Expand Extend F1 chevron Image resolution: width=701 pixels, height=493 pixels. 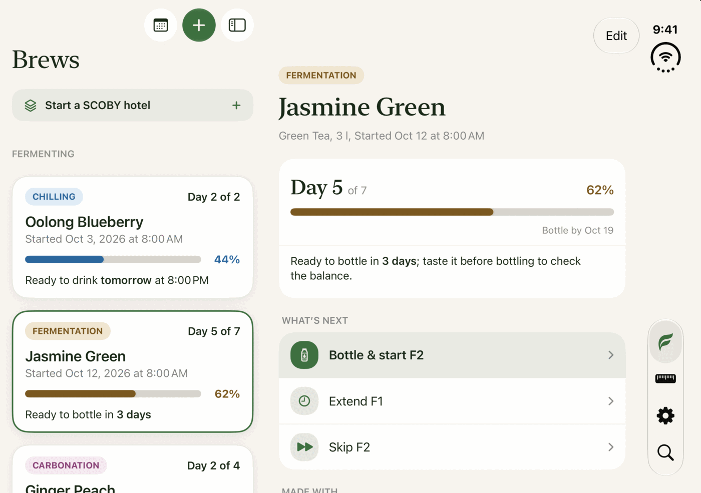point(611,401)
